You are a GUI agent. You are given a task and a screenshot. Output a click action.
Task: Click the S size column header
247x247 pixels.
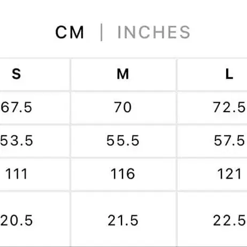17,74
